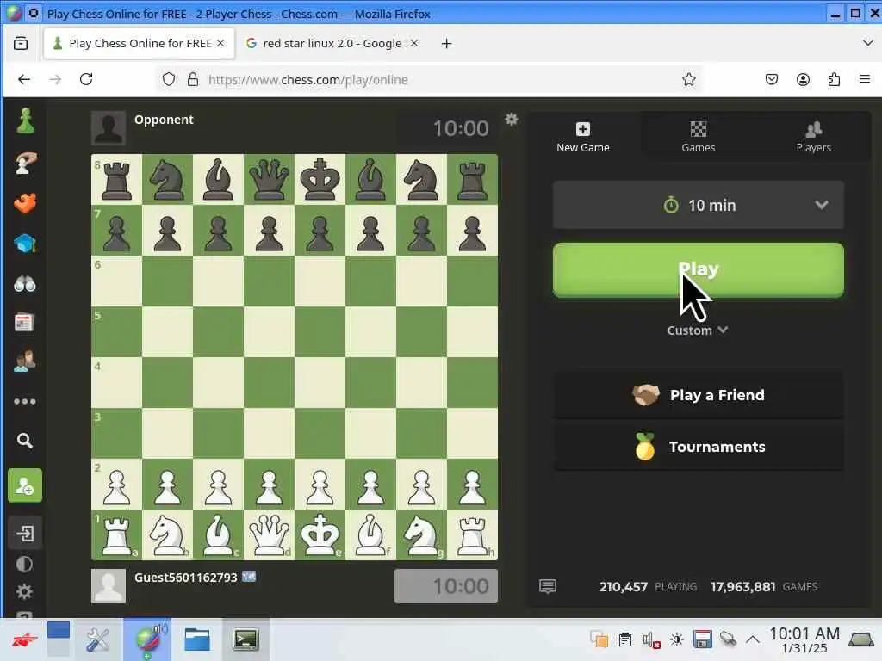Open the red star start menu icon

(25, 639)
